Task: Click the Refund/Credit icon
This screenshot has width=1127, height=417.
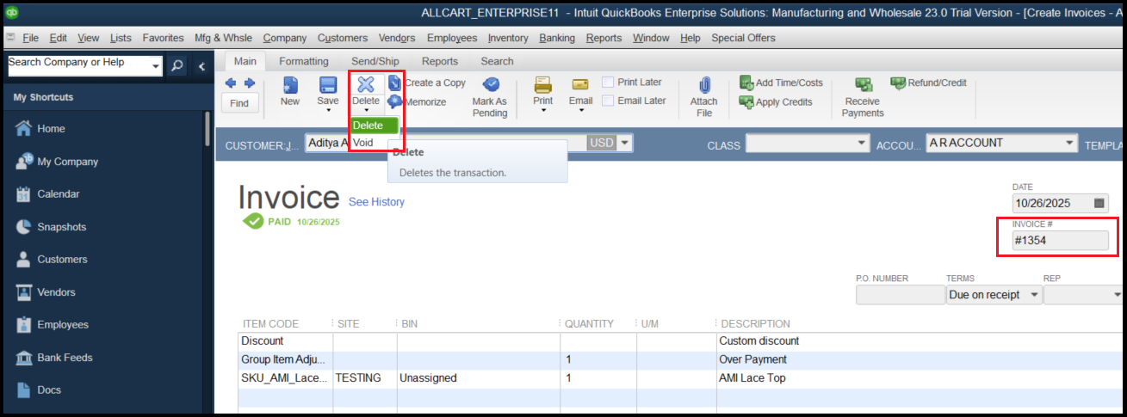Action: [x=898, y=83]
